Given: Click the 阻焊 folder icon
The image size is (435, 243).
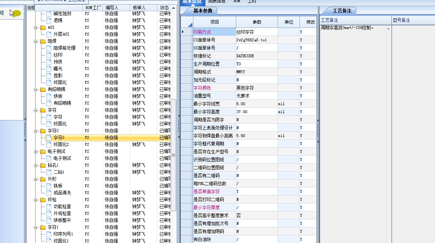Looking at the screenshot, I should tap(43, 41).
